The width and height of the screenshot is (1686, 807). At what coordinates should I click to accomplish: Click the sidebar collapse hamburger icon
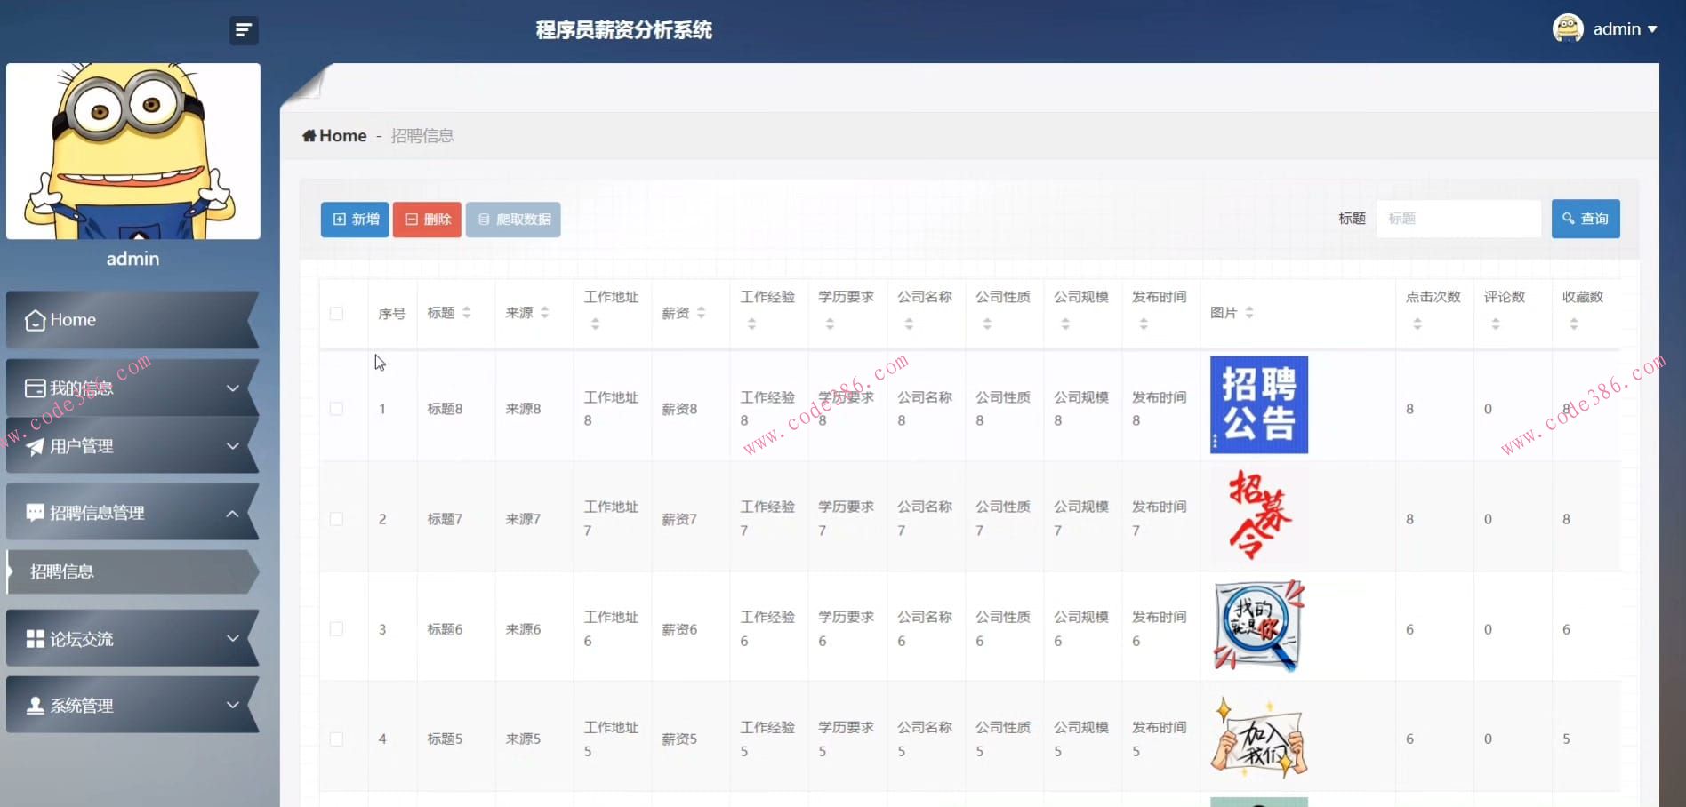243,29
